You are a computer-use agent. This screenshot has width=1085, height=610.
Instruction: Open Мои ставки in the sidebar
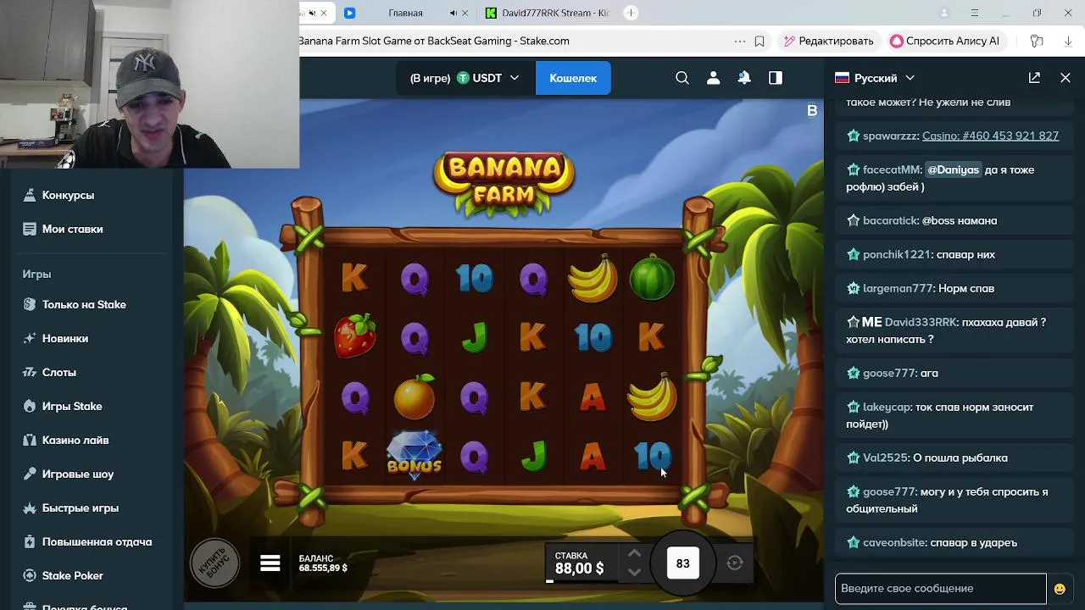pos(72,229)
